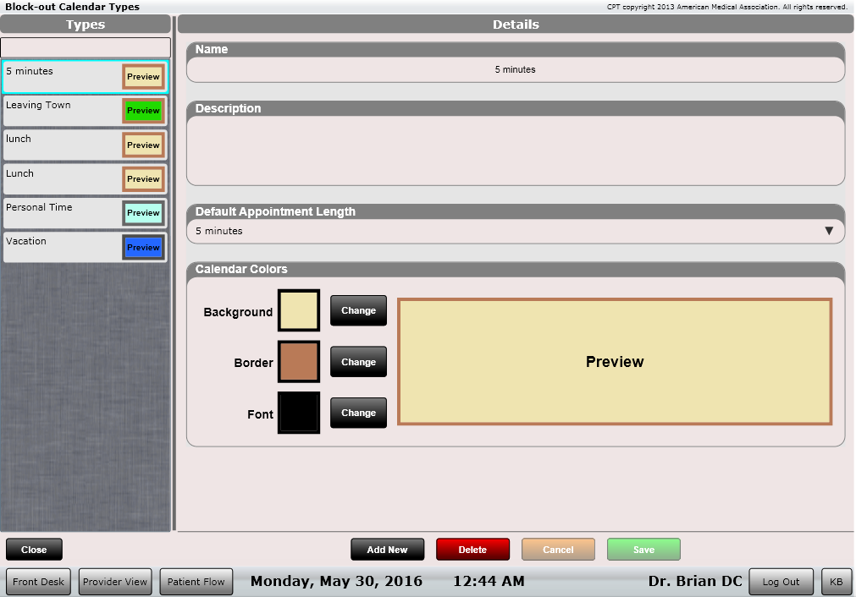Click the red Delete button
The width and height of the screenshot is (856, 597).
(x=472, y=550)
